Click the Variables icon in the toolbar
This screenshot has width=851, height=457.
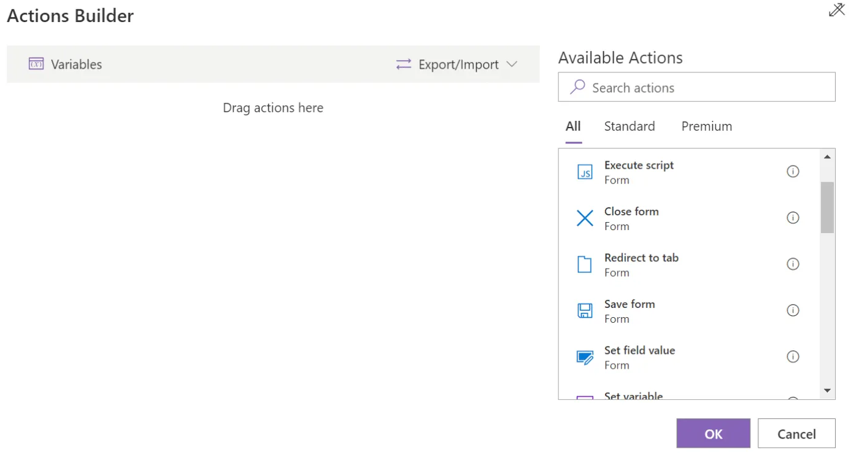tap(36, 64)
